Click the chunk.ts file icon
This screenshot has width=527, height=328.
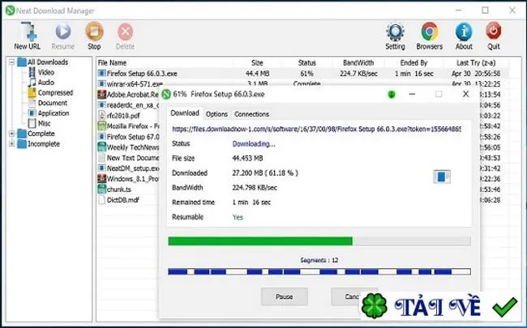click(x=101, y=190)
